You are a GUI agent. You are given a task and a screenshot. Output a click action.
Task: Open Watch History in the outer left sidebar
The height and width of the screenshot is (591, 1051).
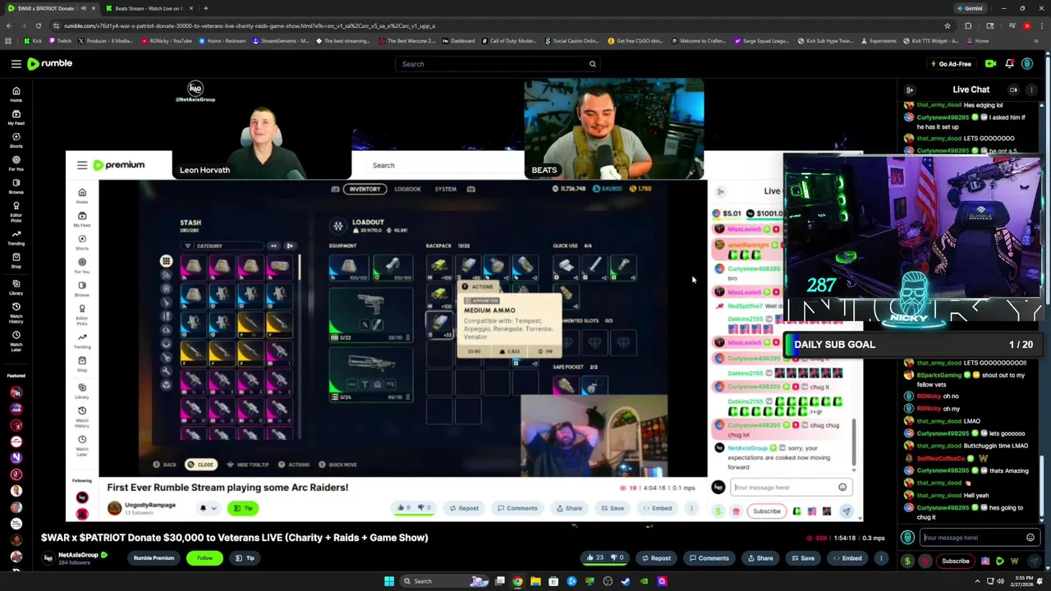(x=16, y=312)
